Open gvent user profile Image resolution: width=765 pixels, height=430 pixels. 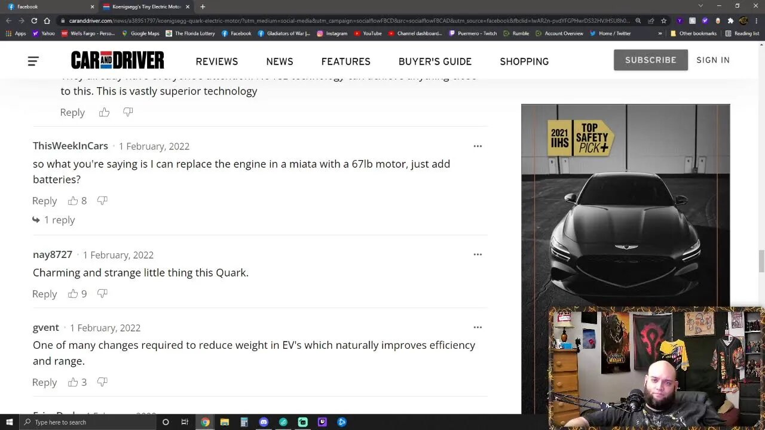46,327
